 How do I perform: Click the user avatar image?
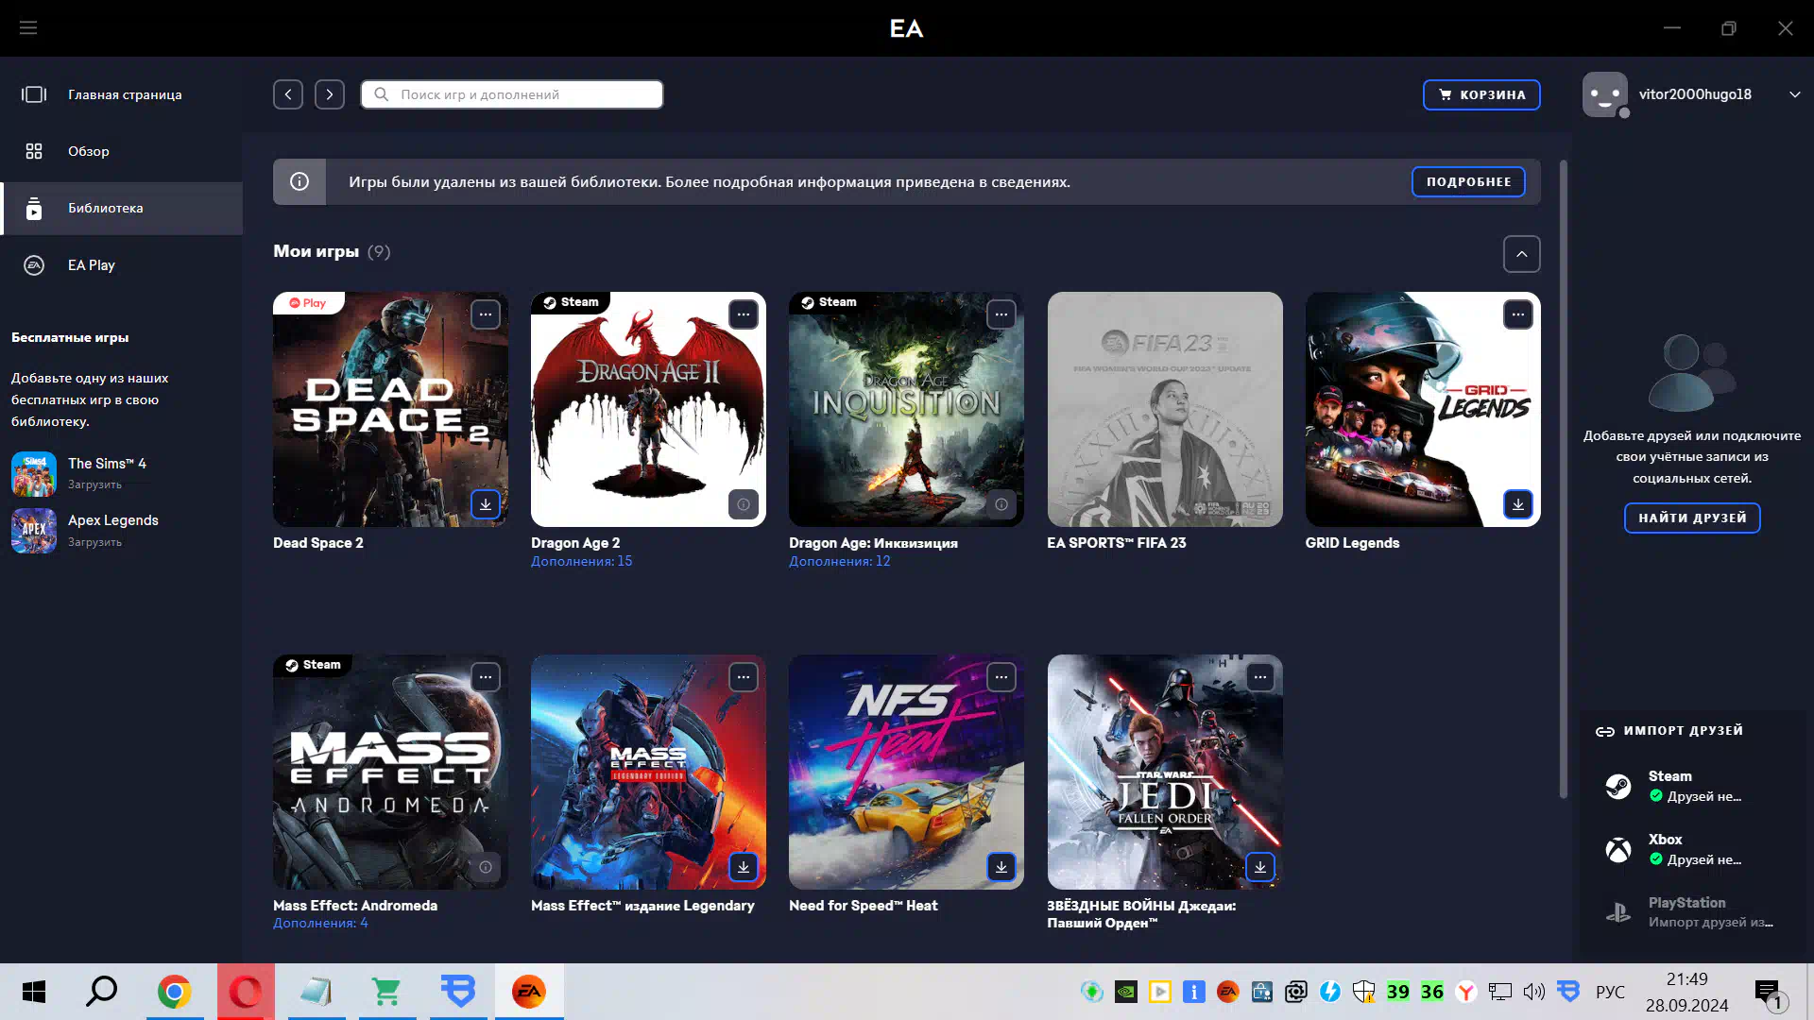(1605, 94)
